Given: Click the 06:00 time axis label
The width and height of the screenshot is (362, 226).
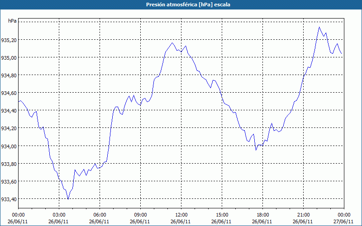Looking at the screenshot, I should [100, 215].
